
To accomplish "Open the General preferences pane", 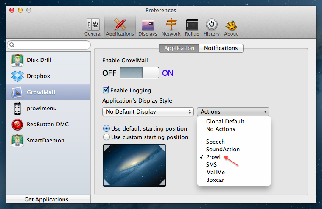I will pyautogui.click(x=93, y=27).
